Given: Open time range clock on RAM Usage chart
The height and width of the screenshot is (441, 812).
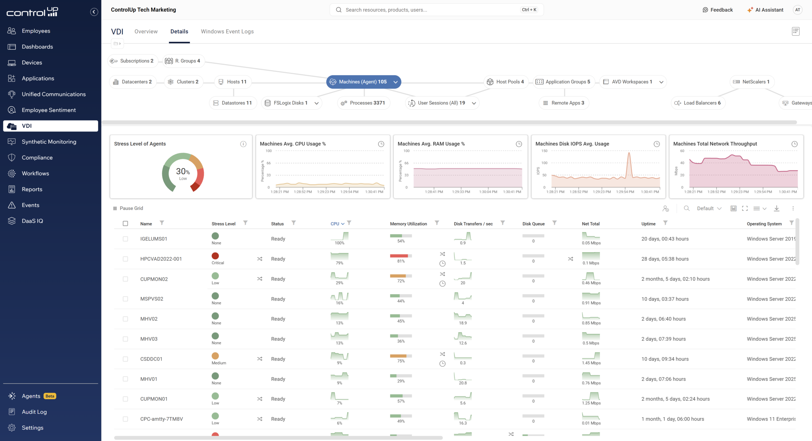Looking at the screenshot, I should 519,144.
